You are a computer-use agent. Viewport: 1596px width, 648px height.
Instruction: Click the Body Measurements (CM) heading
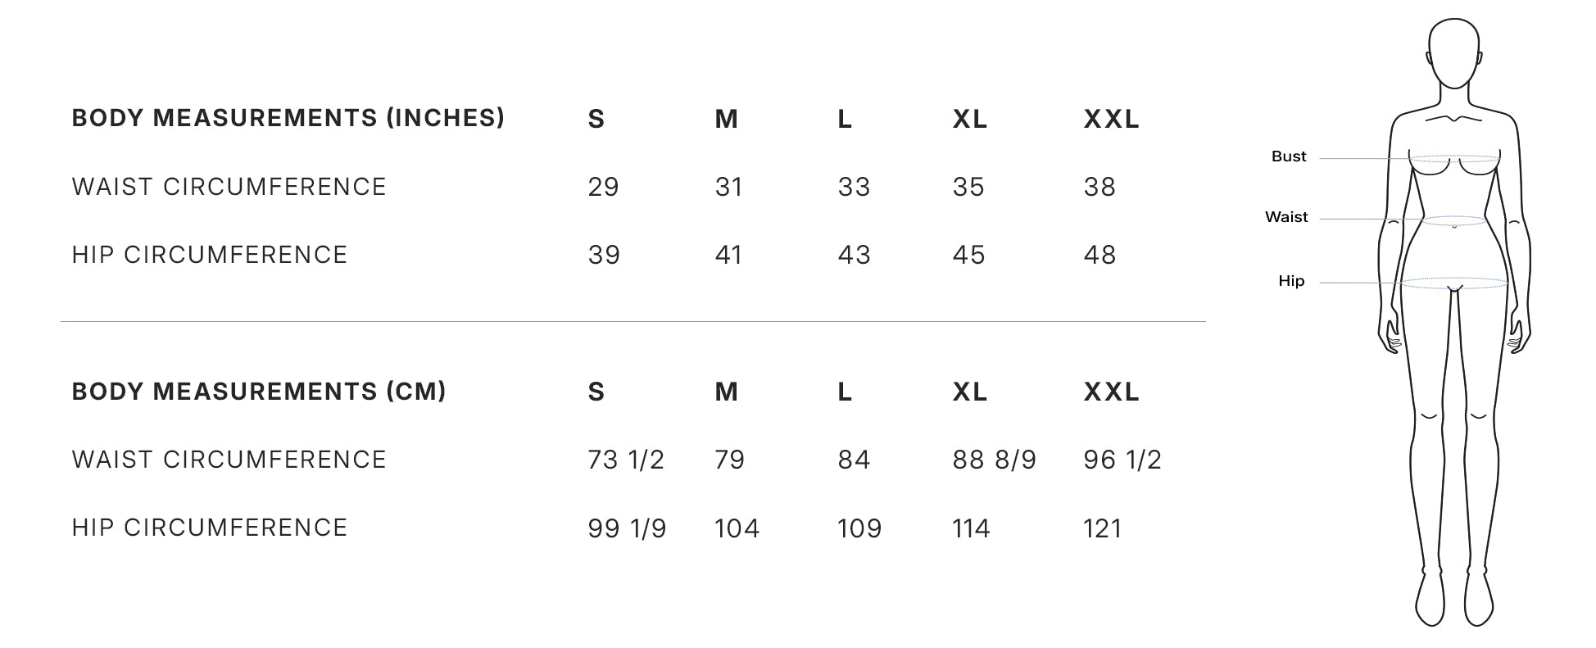click(258, 392)
